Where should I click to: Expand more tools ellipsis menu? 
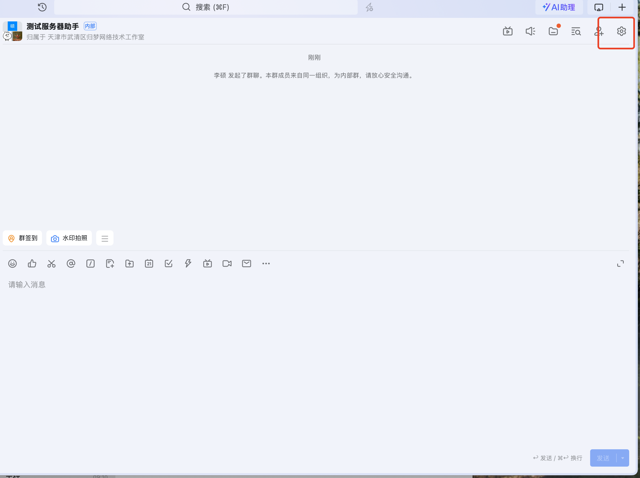[266, 264]
